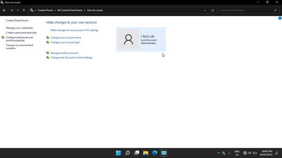Click shield icon beside Change your account type
282x158 pixels.
(48, 42)
